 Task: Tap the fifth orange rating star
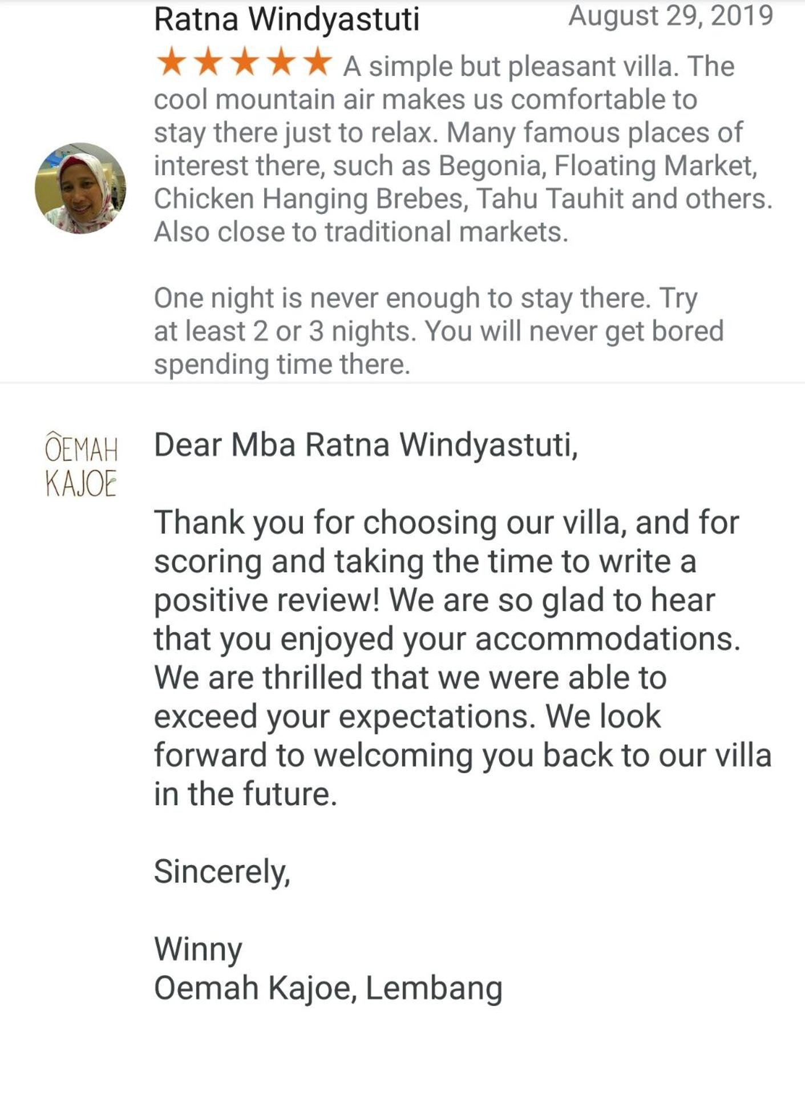coord(318,62)
